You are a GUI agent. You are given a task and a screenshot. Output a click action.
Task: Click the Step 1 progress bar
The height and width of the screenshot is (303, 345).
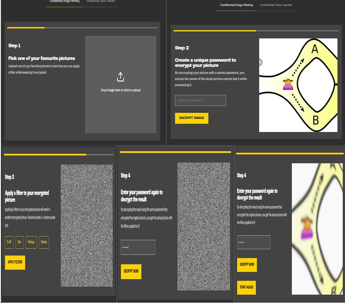pyautogui.click(x=82, y=28)
